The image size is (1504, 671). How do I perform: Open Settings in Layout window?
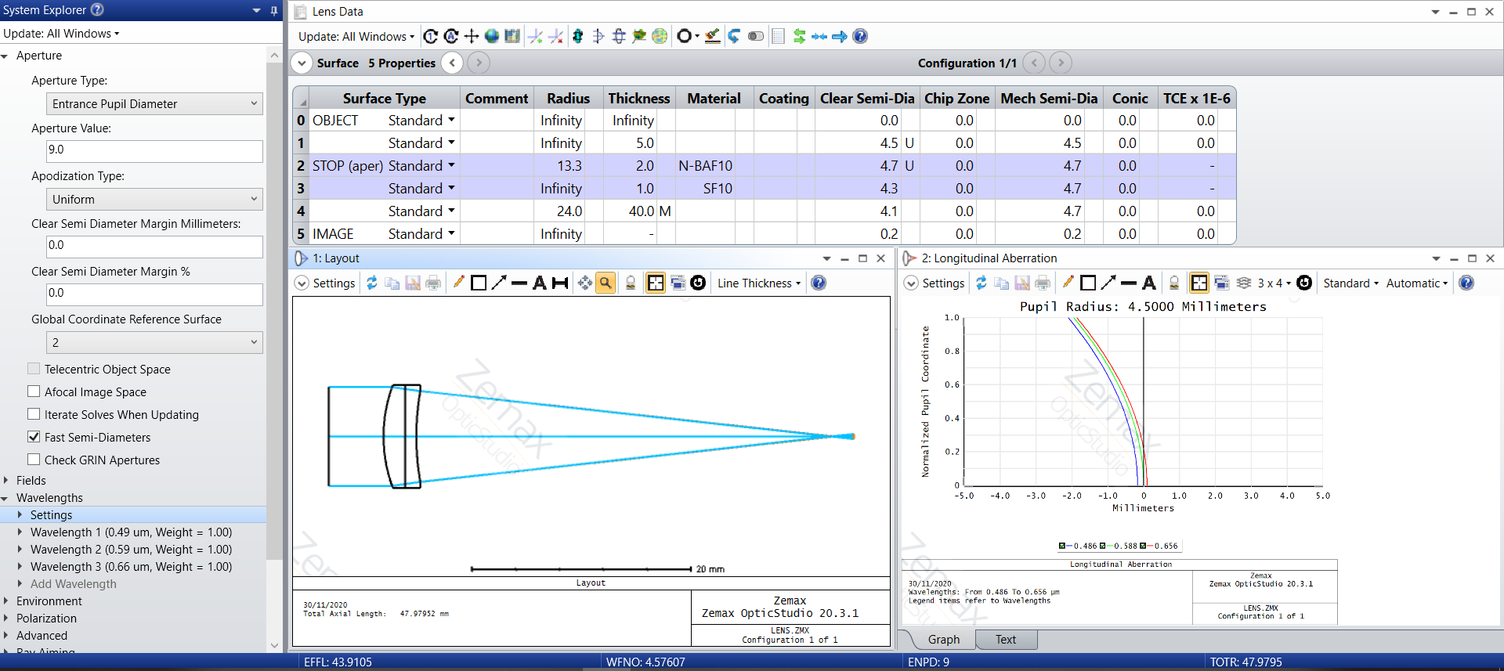tap(325, 283)
